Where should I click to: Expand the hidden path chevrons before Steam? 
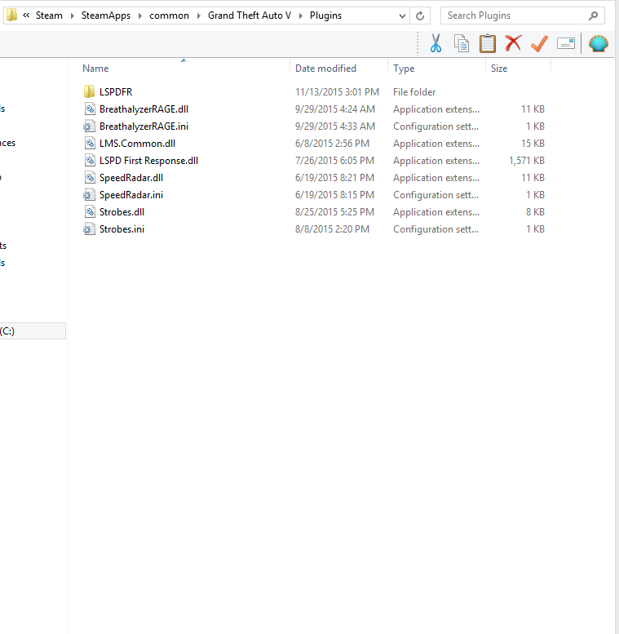click(x=26, y=15)
